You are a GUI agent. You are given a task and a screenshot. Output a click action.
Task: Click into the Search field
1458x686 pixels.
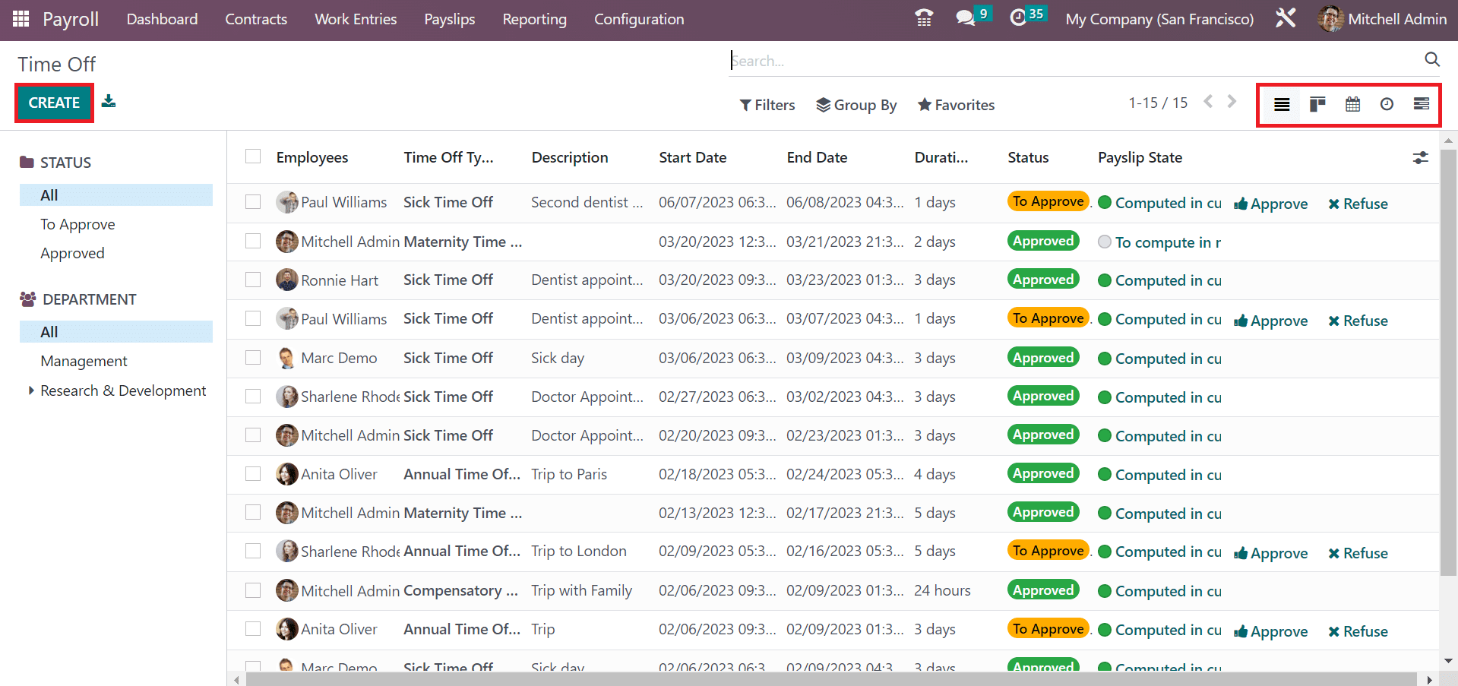(1064, 61)
